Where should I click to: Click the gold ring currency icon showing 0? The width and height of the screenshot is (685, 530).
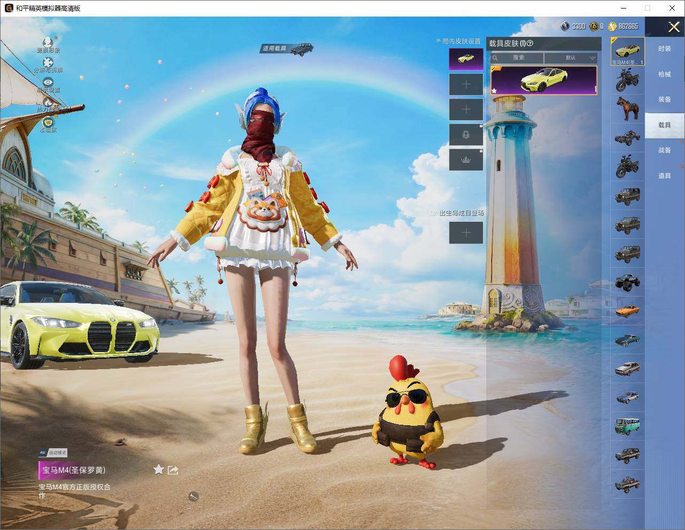594,26
